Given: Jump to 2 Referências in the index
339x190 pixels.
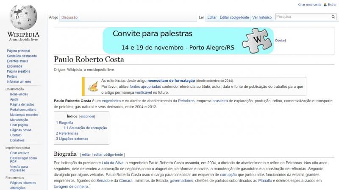Looking at the screenshot, I should (x=67, y=133).
